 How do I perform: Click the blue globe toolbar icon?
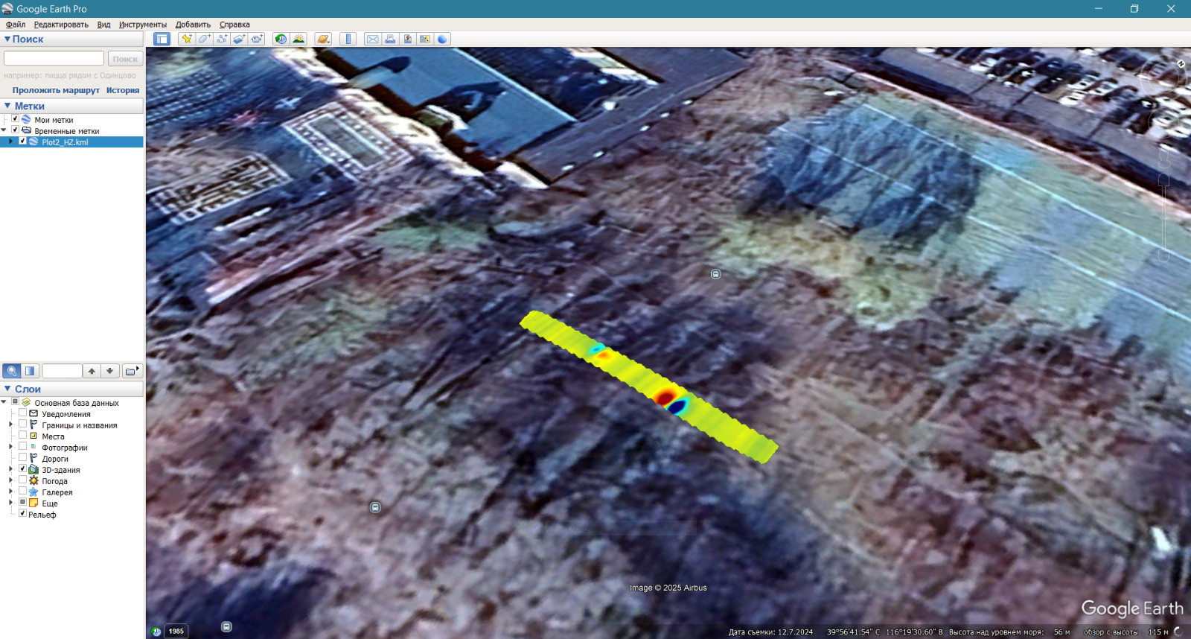(x=442, y=39)
